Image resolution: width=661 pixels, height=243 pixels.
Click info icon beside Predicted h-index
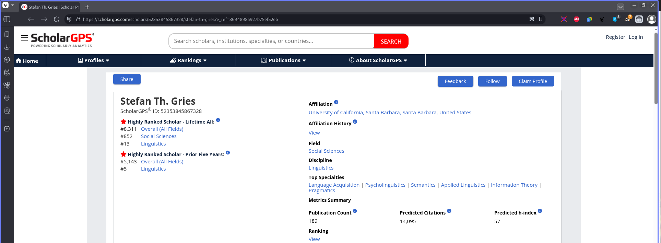(x=540, y=211)
